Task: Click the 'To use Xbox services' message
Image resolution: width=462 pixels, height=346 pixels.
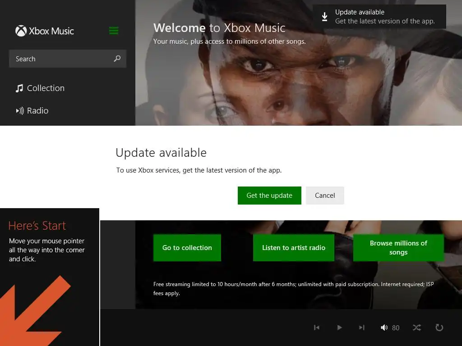Action: [x=199, y=170]
